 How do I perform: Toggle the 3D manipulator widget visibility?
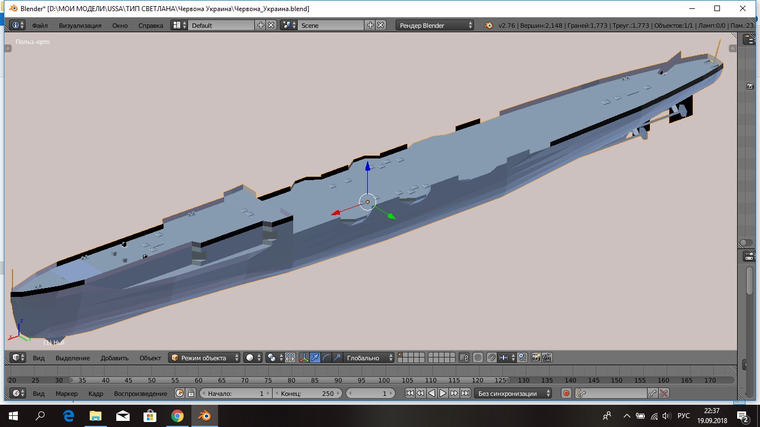pos(304,358)
